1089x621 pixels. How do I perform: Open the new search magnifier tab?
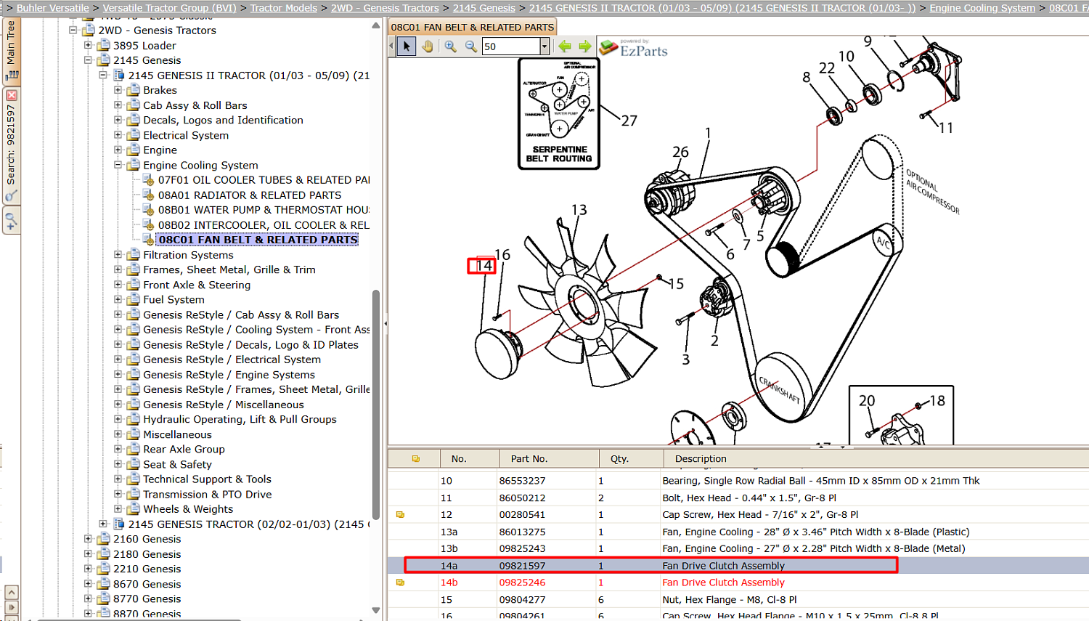click(11, 221)
